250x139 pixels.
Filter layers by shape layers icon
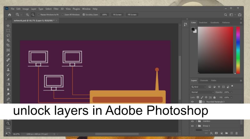(x=223, y=87)
